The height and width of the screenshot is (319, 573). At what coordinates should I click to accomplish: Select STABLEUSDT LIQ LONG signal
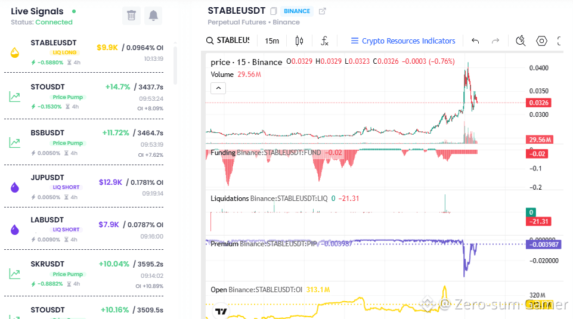click(83, 52)
